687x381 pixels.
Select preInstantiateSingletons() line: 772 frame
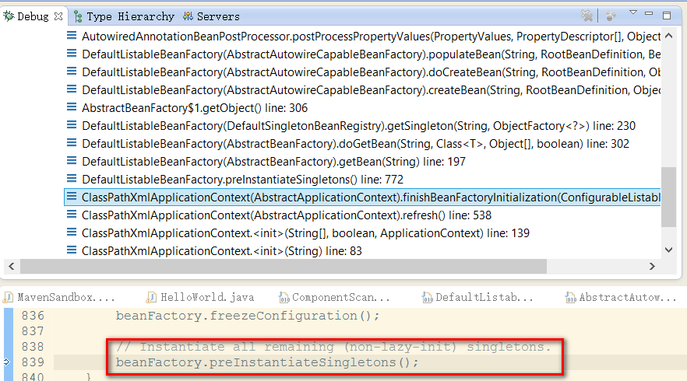coord(242,180)
